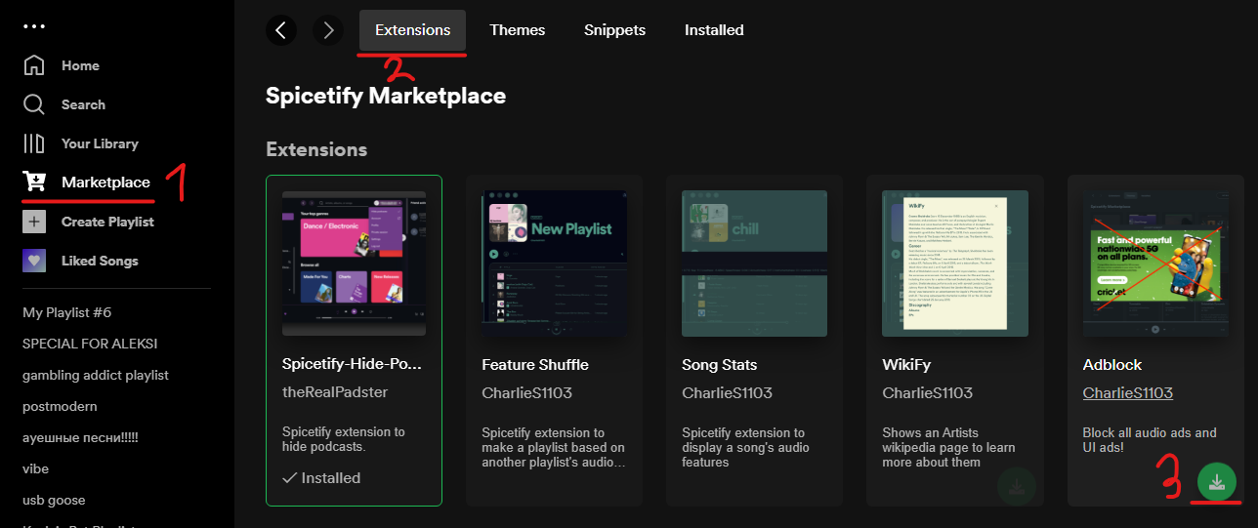Click the Spicetify Marketplace heading

(386, 96)
